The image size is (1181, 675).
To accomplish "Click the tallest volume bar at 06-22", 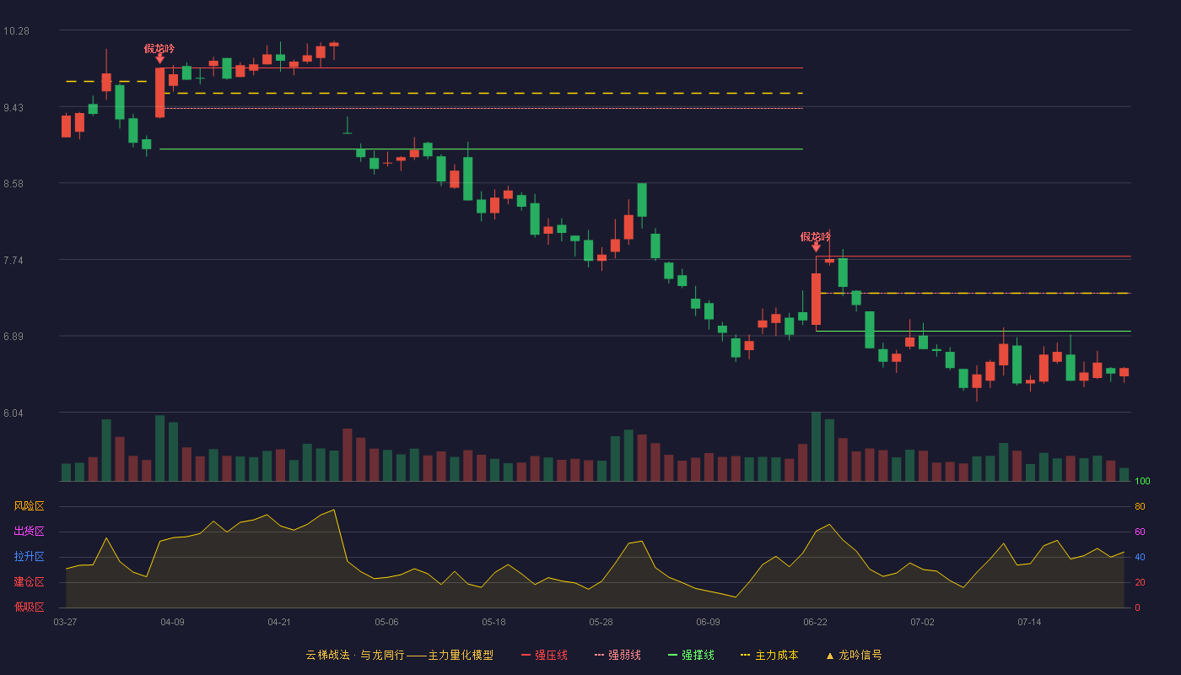I will [x=816, y=446].
